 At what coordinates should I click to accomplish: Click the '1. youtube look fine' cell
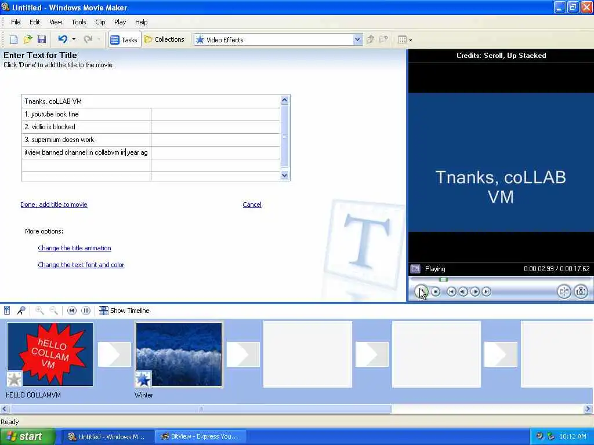(x=86, y=114)
